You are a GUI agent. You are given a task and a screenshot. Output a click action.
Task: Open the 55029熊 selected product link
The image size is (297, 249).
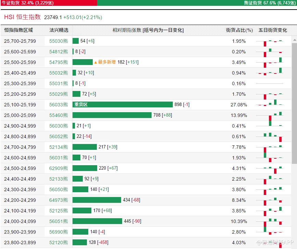(59, 94)
